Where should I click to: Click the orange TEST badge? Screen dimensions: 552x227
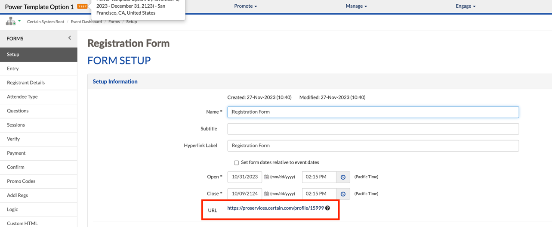[x=82, y=6]
